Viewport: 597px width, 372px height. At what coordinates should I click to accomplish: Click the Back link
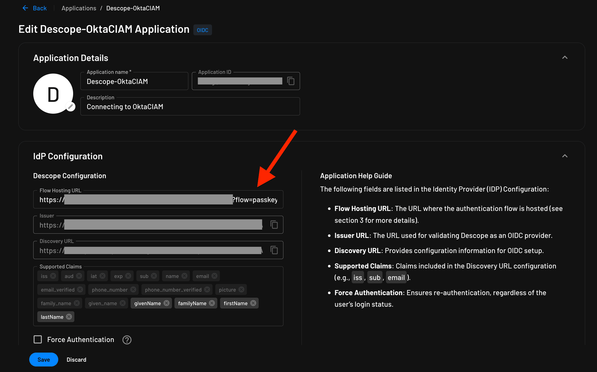[40, 8]
